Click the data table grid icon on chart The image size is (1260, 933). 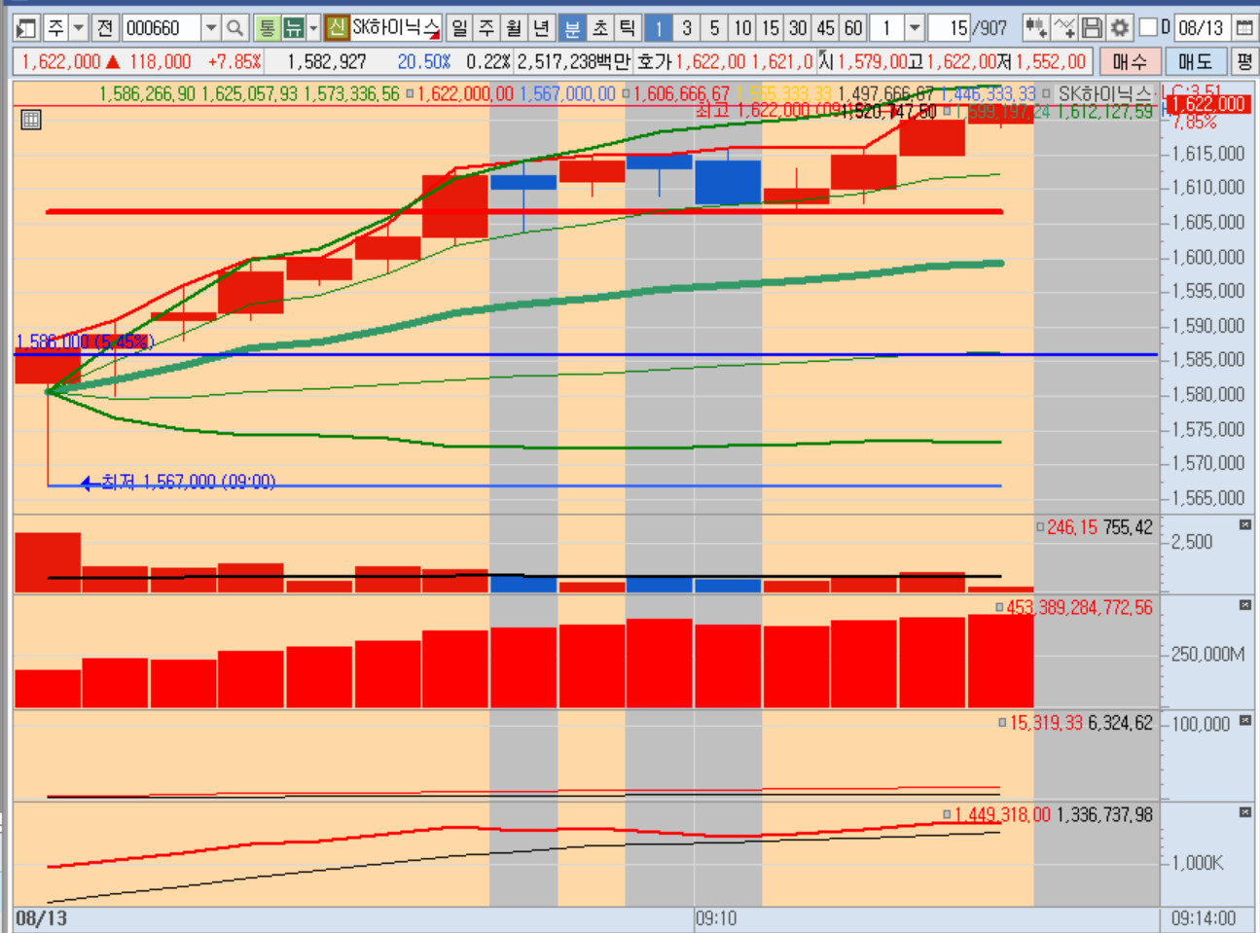31,120
